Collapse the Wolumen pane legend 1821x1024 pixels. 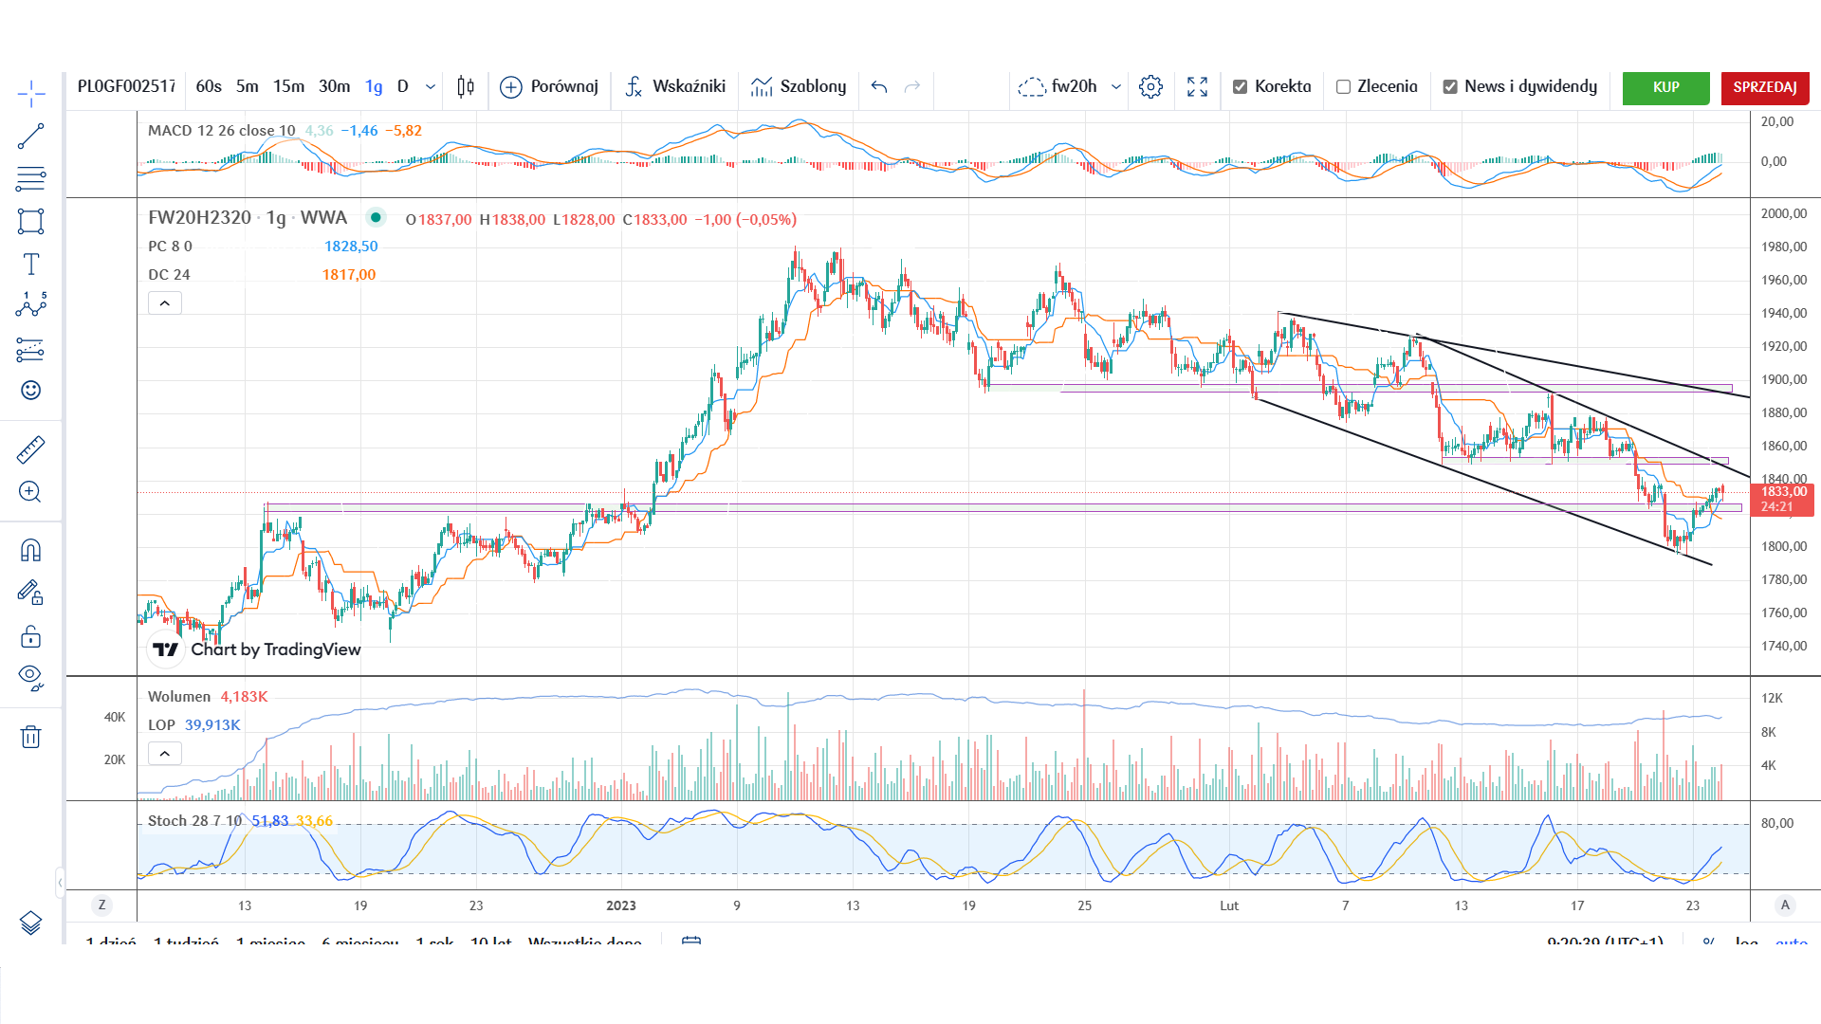pos(165,754)
